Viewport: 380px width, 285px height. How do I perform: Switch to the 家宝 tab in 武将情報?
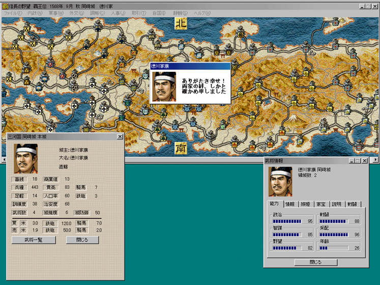pos(321,204)
